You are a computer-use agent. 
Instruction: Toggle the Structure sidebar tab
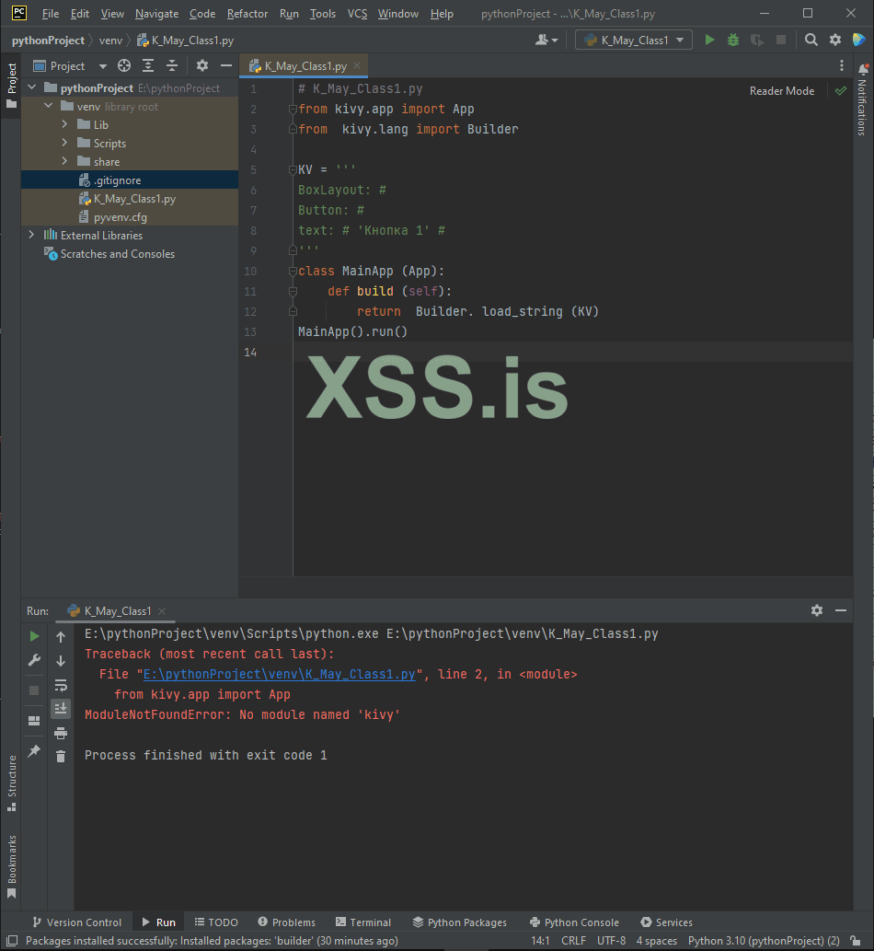(12, 783)
